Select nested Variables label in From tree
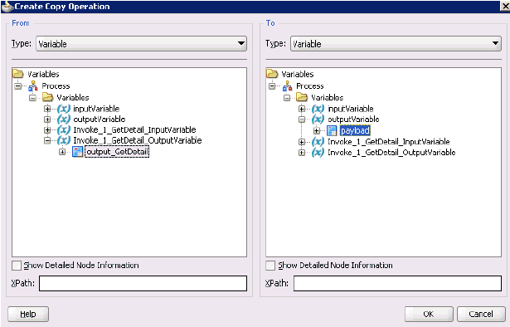Image resolution: width=510 pixels, height=327 pixels. pyautogui.click(x=73, y=98)
